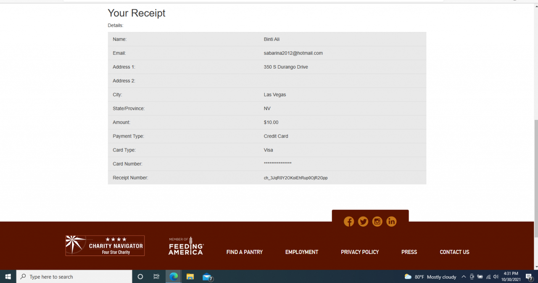Open the Find a Pantry footer link
538x283 pixels.
coord(245,252)
